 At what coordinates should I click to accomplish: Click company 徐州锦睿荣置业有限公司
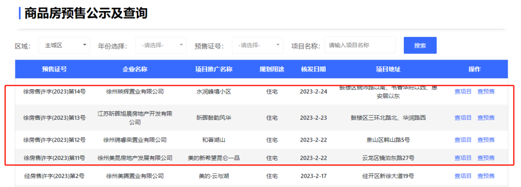pos(135,140)
